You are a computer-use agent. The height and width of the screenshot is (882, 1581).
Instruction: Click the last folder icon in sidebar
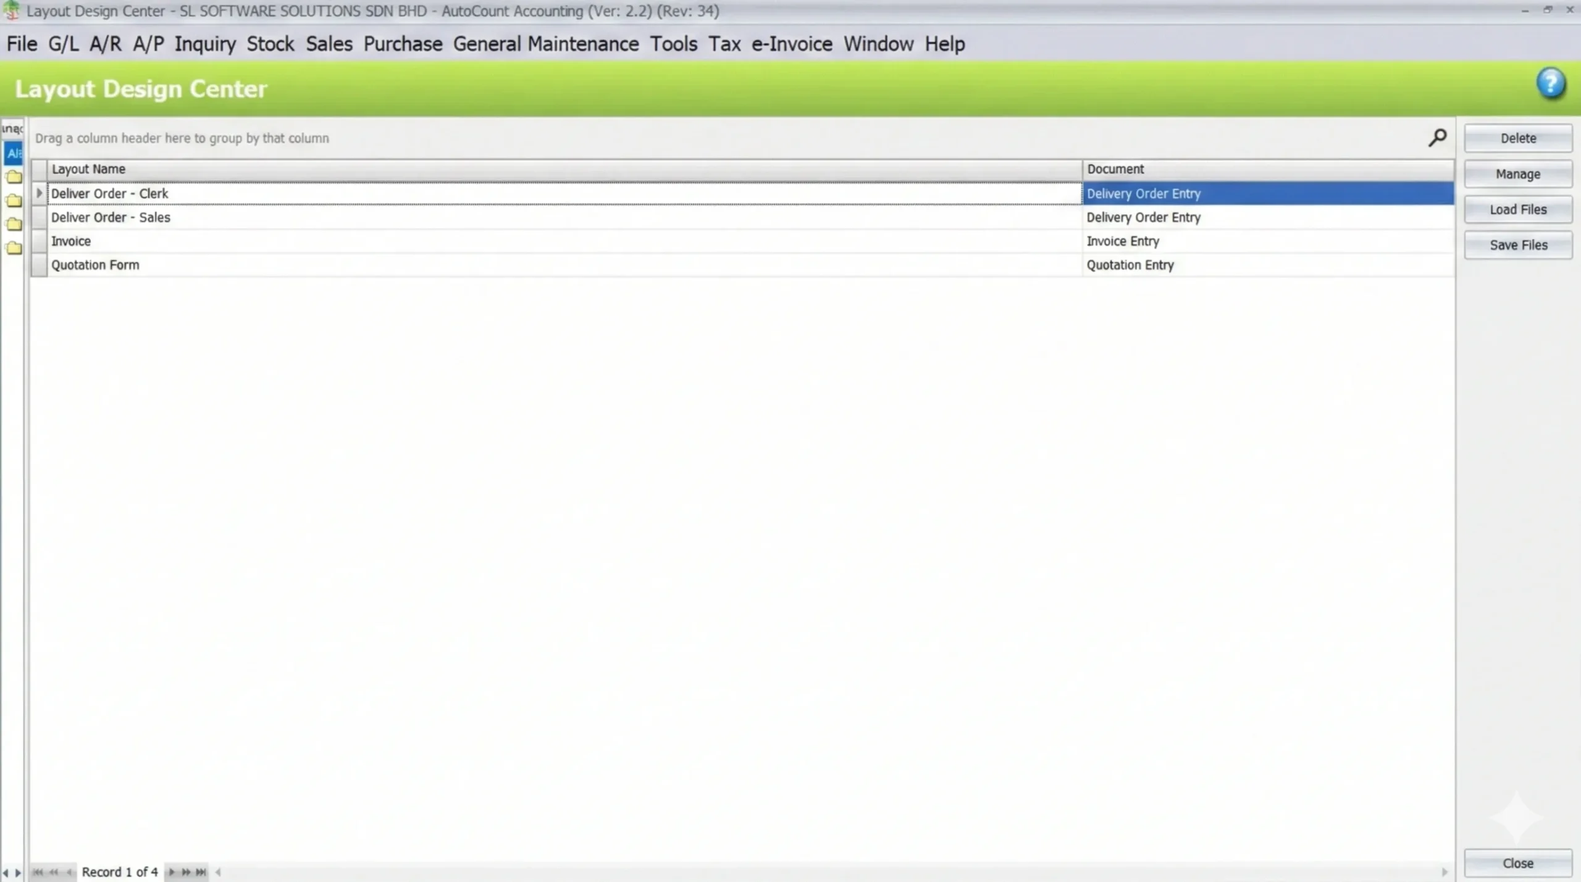[x=14, y=248]
